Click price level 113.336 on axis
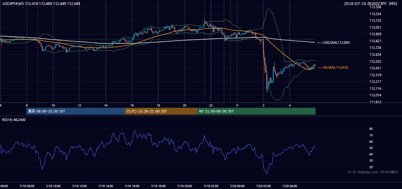 click(x=375, y=7)
